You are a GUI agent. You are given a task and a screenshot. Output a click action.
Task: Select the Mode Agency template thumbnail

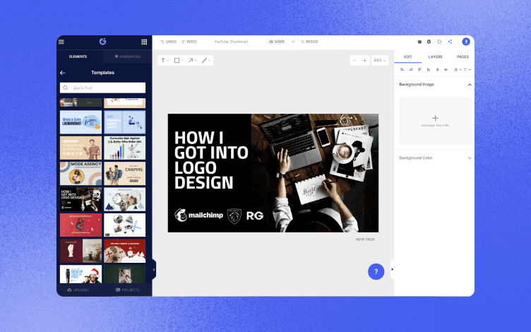click(80, 174)
